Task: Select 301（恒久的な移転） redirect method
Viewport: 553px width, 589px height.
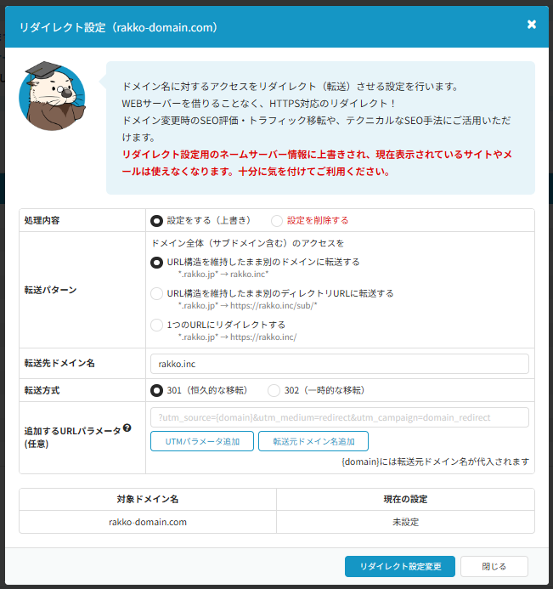Action: pyautogui.click(x=156, y=390)
